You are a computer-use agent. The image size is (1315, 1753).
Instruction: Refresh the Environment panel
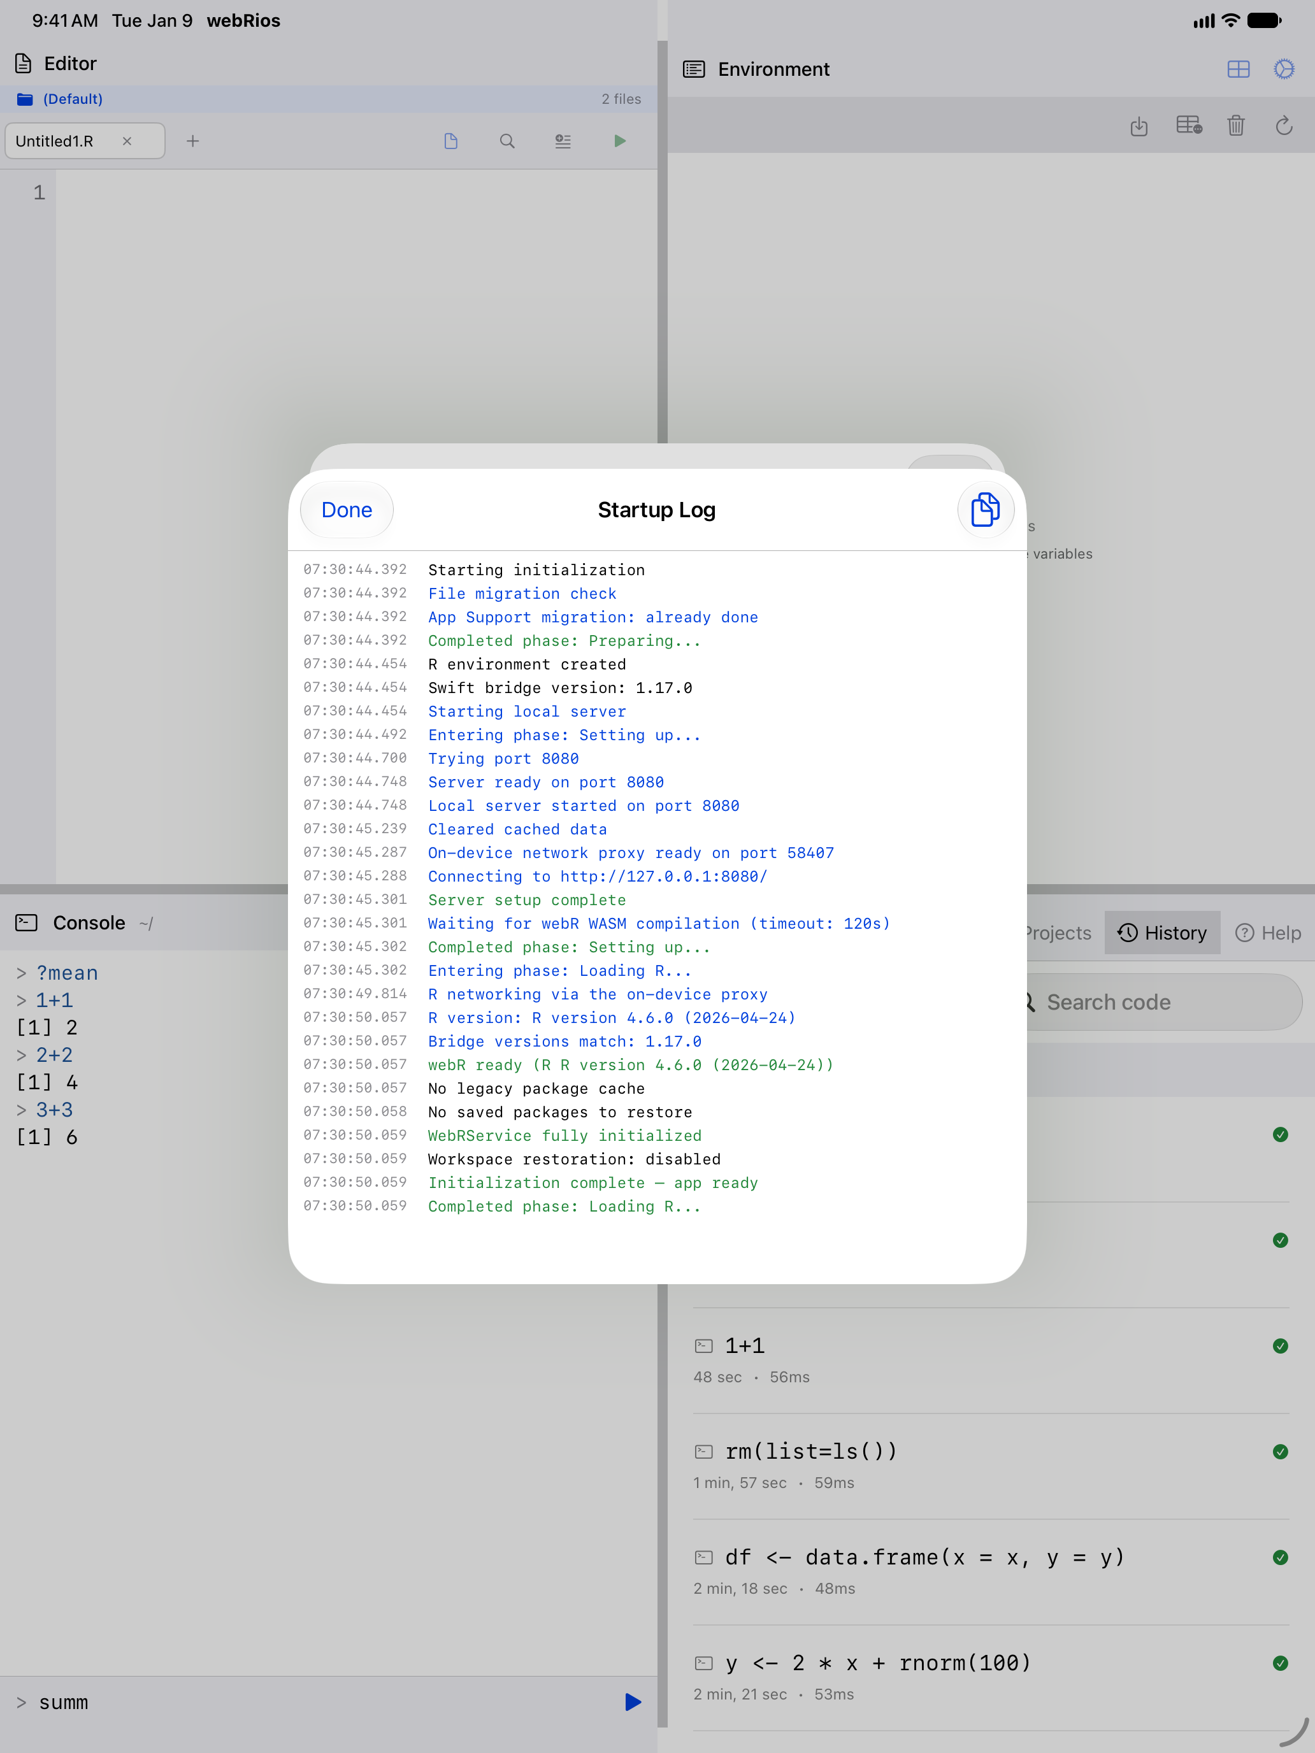pyautogui.click(x=1284, y=125)
